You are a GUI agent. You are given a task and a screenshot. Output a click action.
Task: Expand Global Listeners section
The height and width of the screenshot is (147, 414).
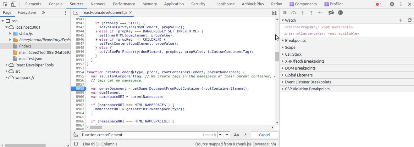coord(347,75)
